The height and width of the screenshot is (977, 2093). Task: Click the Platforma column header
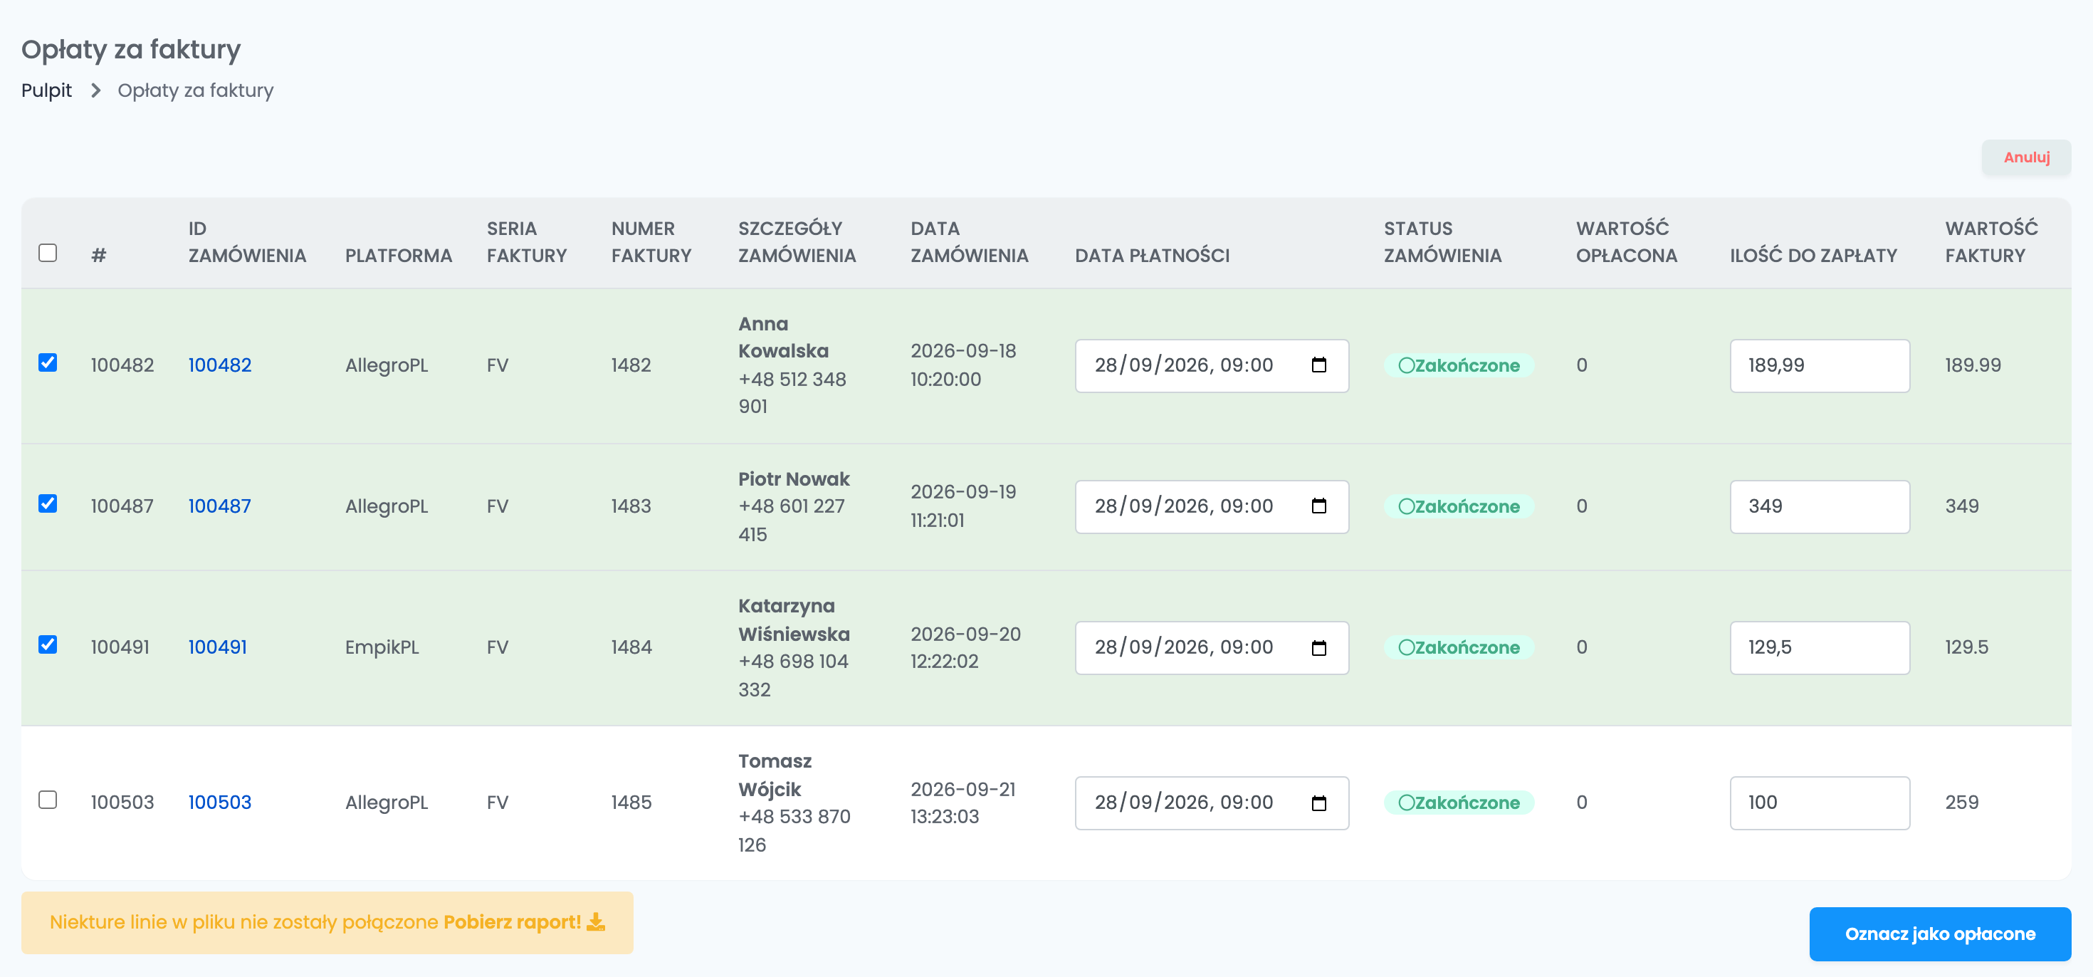click(398, 255)
